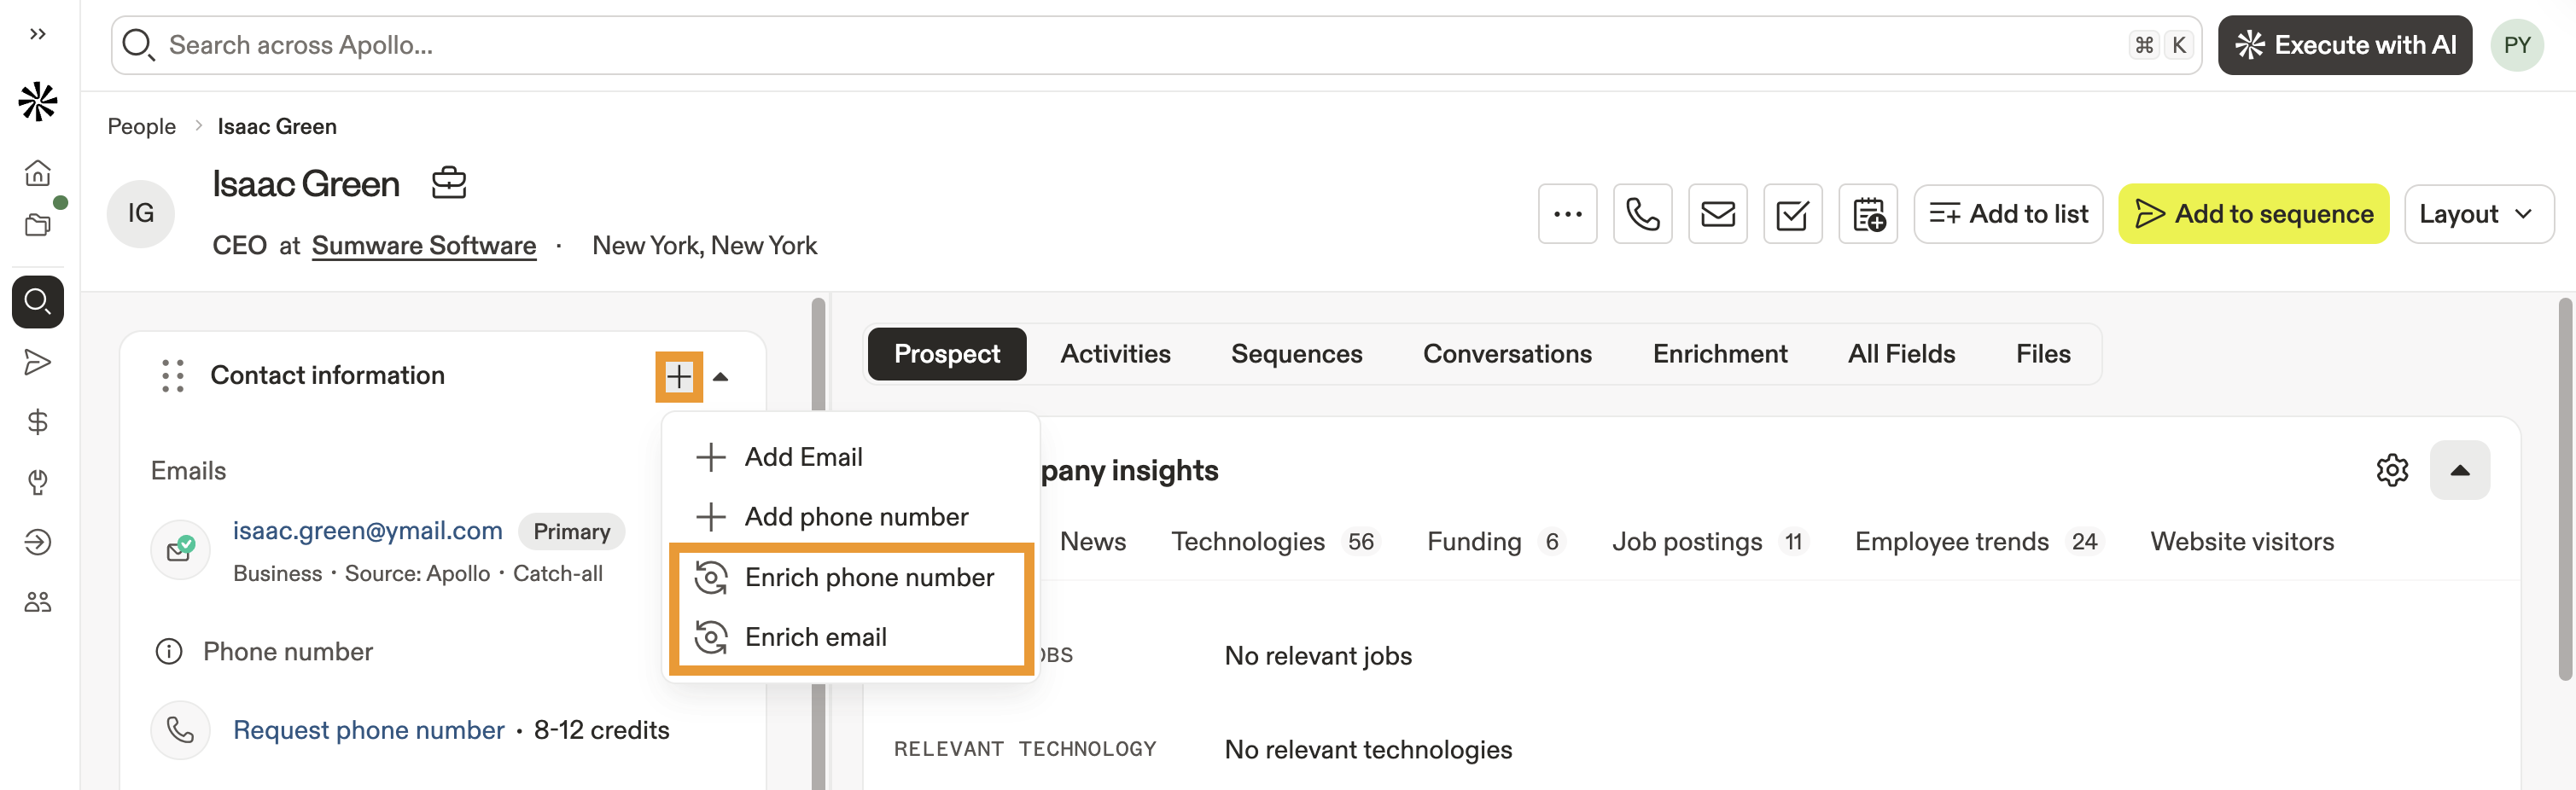Click the Request phone number link
Viewport: 2576px width, 790px height.
tap(368, 730)
